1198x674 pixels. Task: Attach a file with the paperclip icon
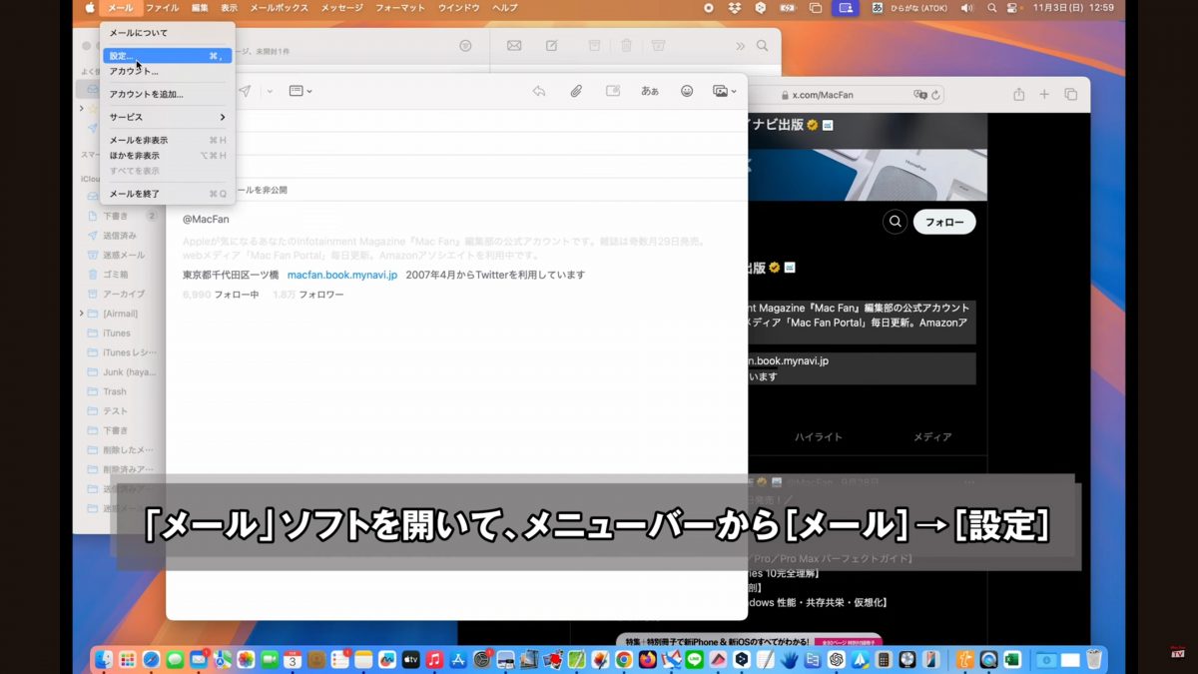pyautogui.click(x=576, y=91)
